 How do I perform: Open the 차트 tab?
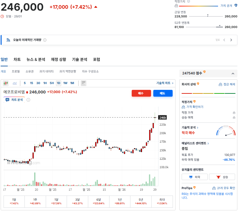(x=17, y=59)
